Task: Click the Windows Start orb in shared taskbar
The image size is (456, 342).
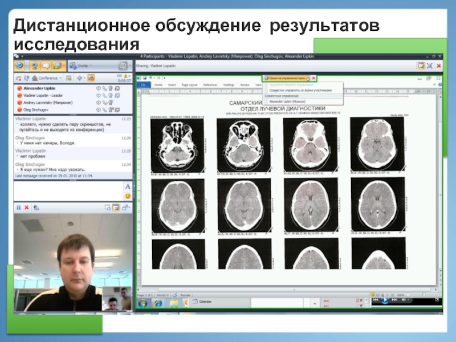Action: pos(143,303)
